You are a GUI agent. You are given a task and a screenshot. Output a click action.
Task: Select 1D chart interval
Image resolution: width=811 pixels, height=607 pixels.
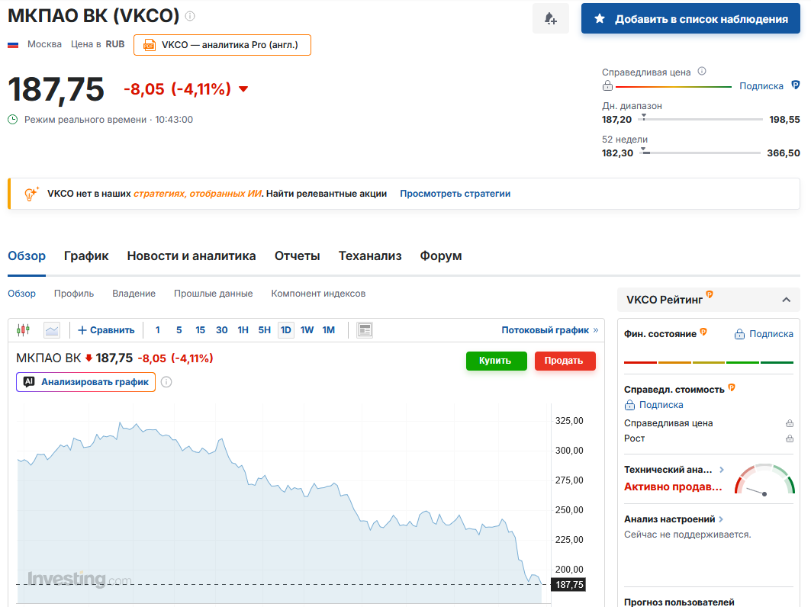286,330
